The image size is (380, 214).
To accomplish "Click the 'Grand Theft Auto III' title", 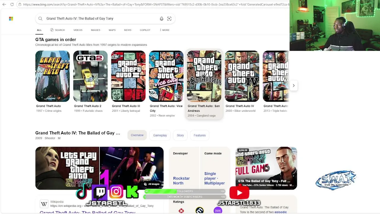I will [126, 106].
